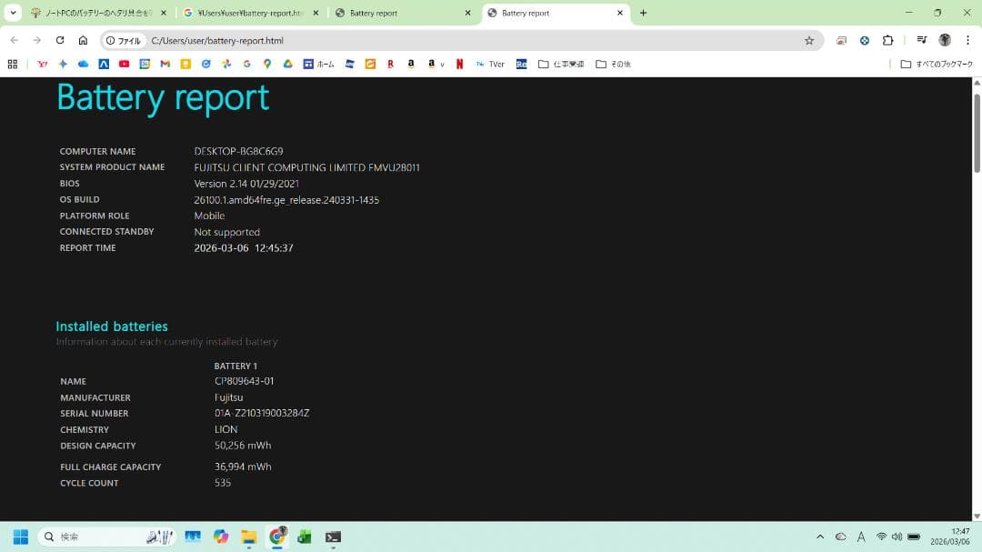Open the Gmail bookmark
The height and width of the screenshot is (552, 982).
pos(165,65)
